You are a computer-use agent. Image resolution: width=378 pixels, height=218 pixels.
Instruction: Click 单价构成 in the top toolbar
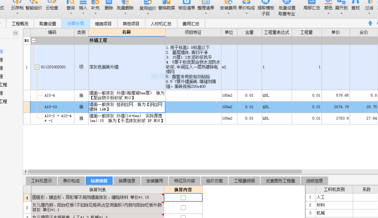(246, 6)
